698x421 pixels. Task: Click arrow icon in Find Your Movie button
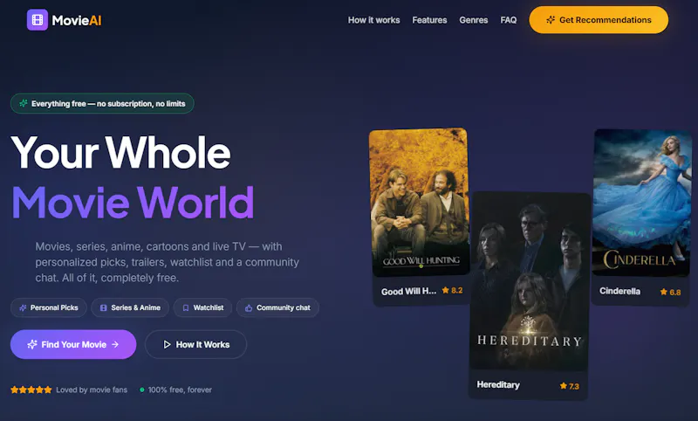tap(115, 344)
